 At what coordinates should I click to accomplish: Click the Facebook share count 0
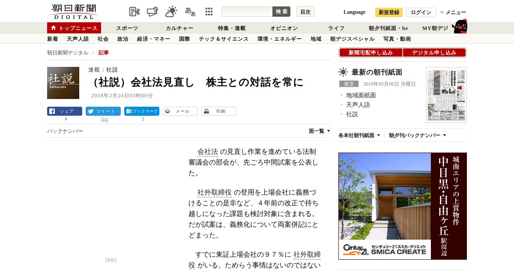tap(66, 119)
